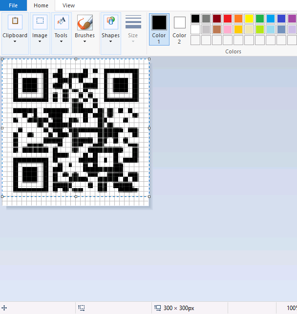This screenshot has width=297, height=314.
Task: Pick the dark red color swatch
Action: click(x=217, y=19)
